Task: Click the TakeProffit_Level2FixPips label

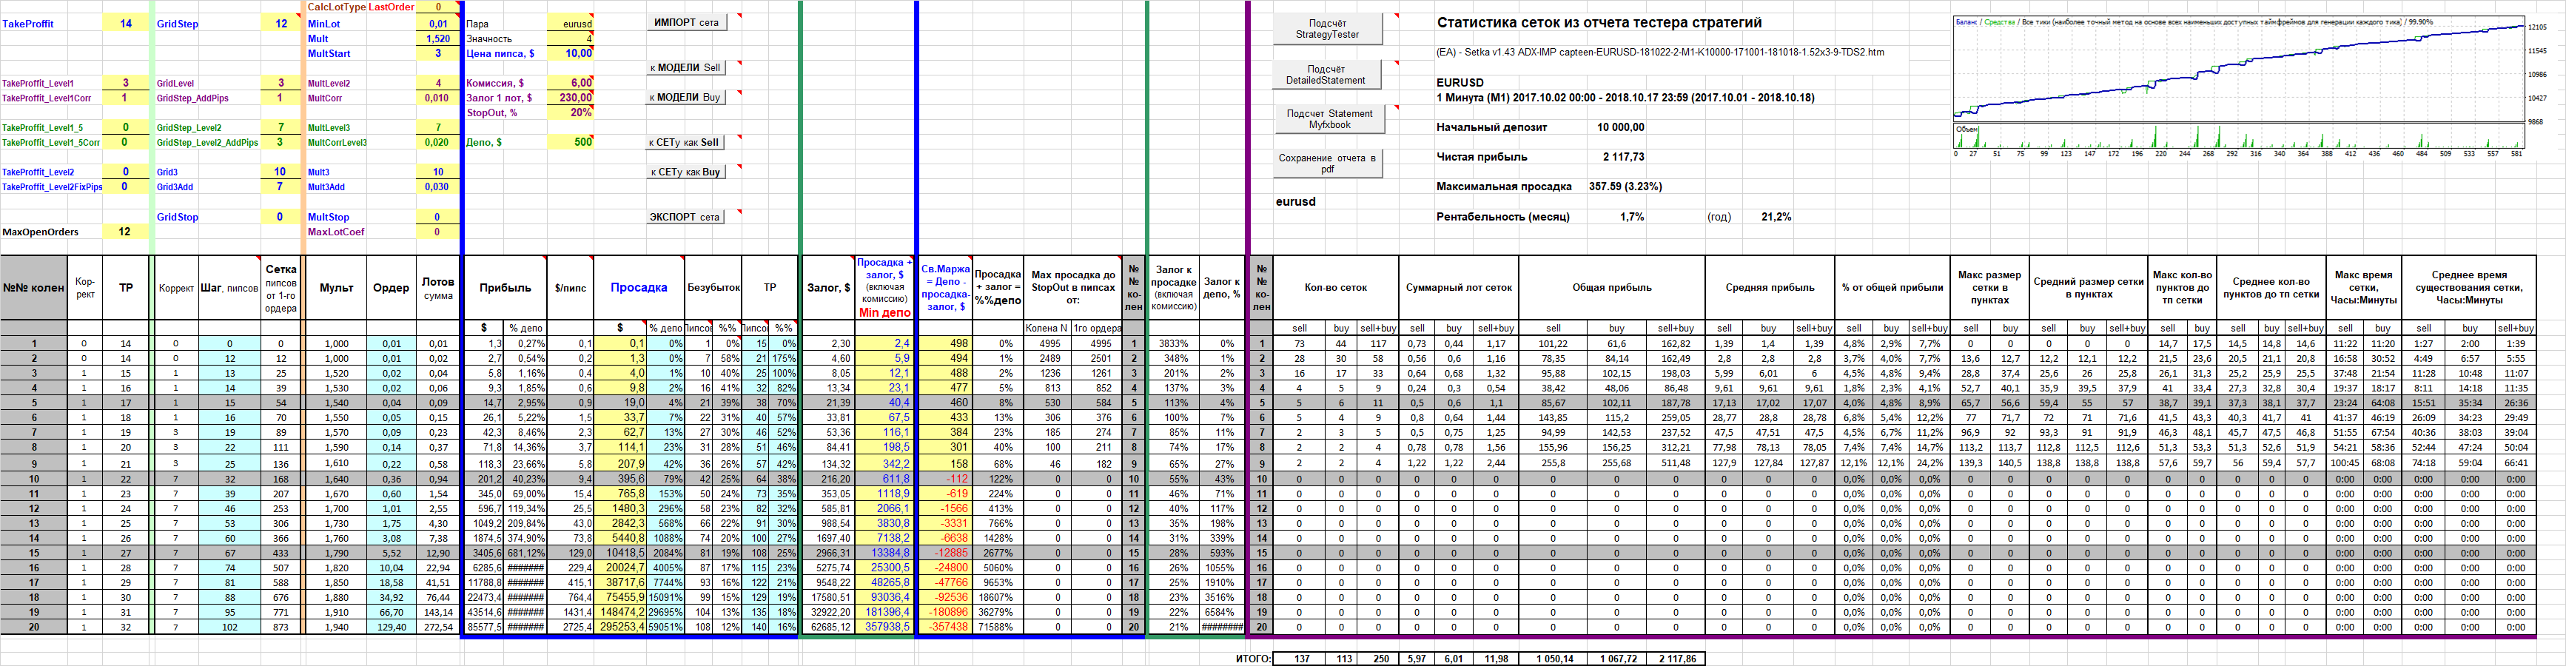Action: (x=52, y=187)
